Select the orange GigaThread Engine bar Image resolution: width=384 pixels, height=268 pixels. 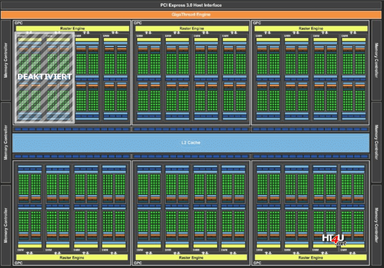[191, 14]
